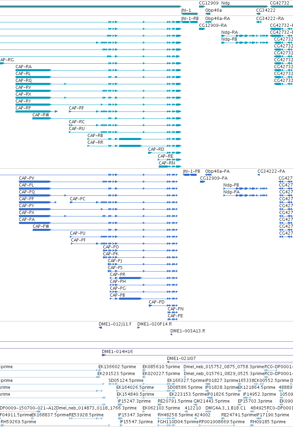
Task: Click the Ndg-PB protein label
Action: coord(231,185)
